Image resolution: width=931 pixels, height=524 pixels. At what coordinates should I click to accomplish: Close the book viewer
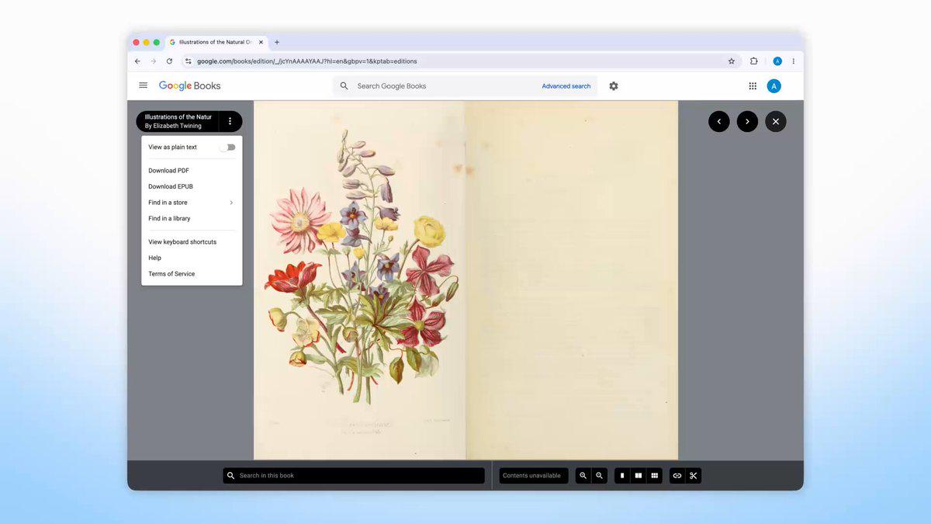click(776, 121)
